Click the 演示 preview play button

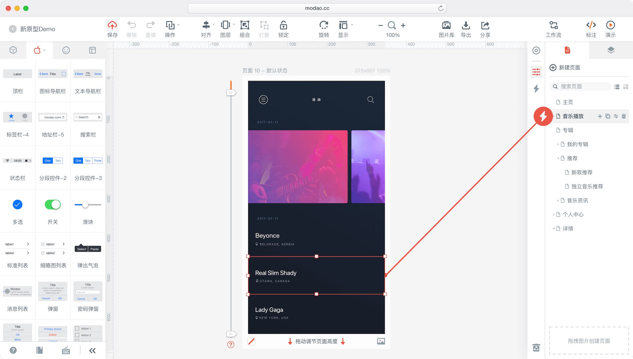pyautogui.click(x=610, y=25)
